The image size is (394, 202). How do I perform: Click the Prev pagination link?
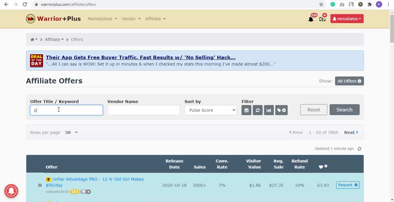[296, 132]
